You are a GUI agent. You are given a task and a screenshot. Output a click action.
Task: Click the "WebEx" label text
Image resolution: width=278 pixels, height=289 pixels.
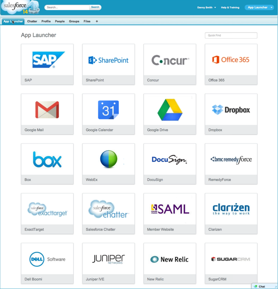[91, 180]
